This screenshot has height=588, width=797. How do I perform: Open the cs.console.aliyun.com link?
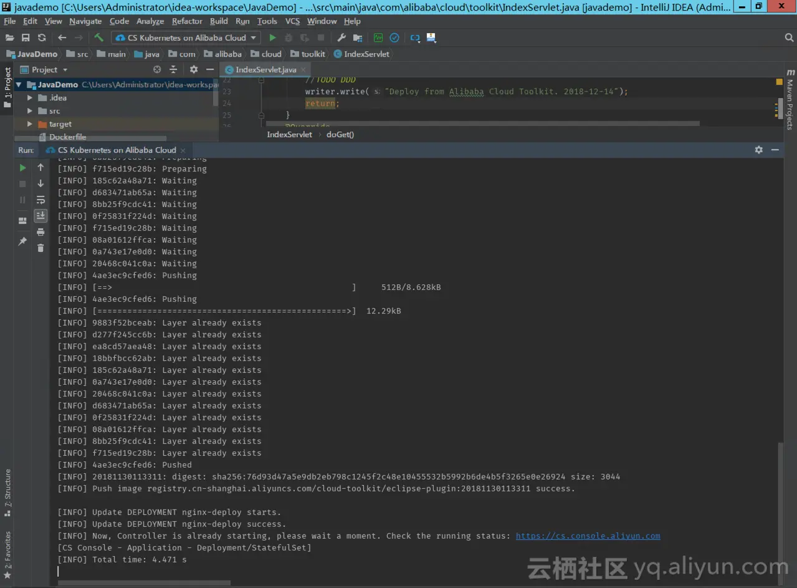(588, 536)
